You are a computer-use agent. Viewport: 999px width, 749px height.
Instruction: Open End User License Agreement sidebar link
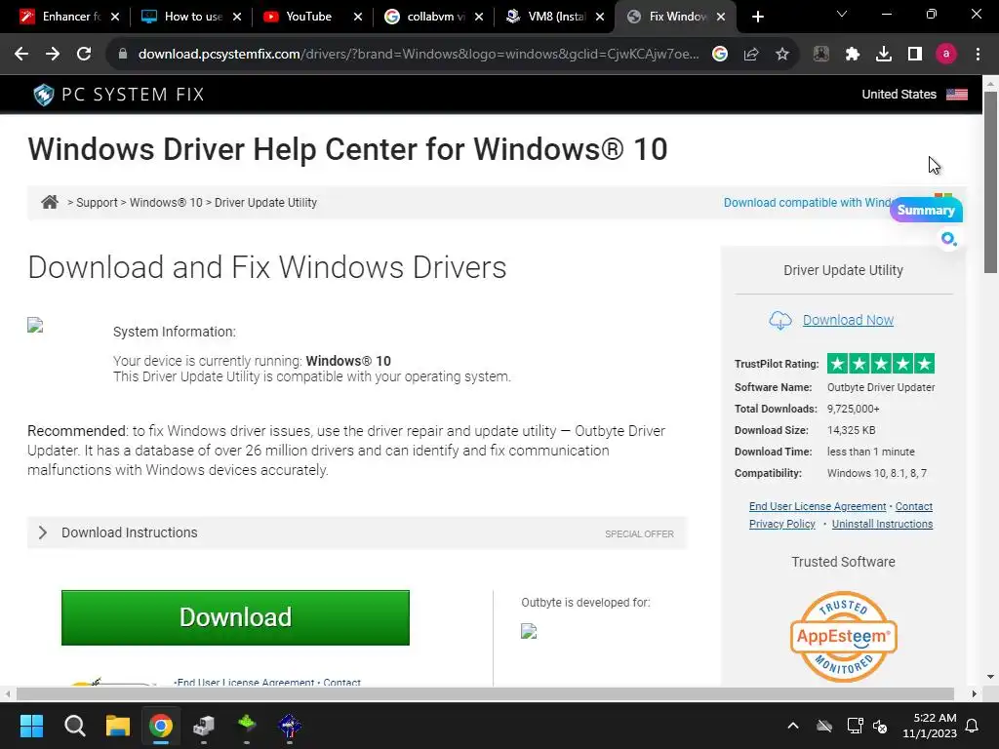(x=818, y=506)
